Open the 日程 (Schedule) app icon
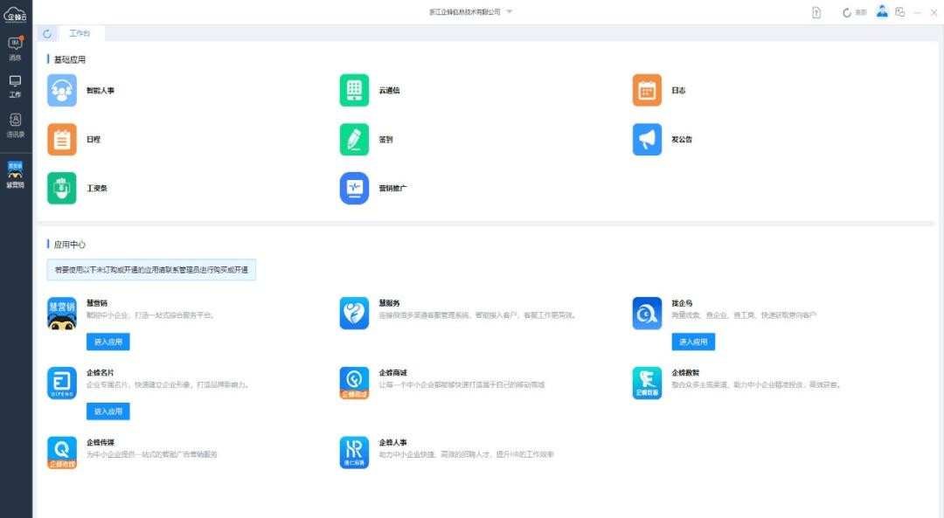 coord(61,138)
